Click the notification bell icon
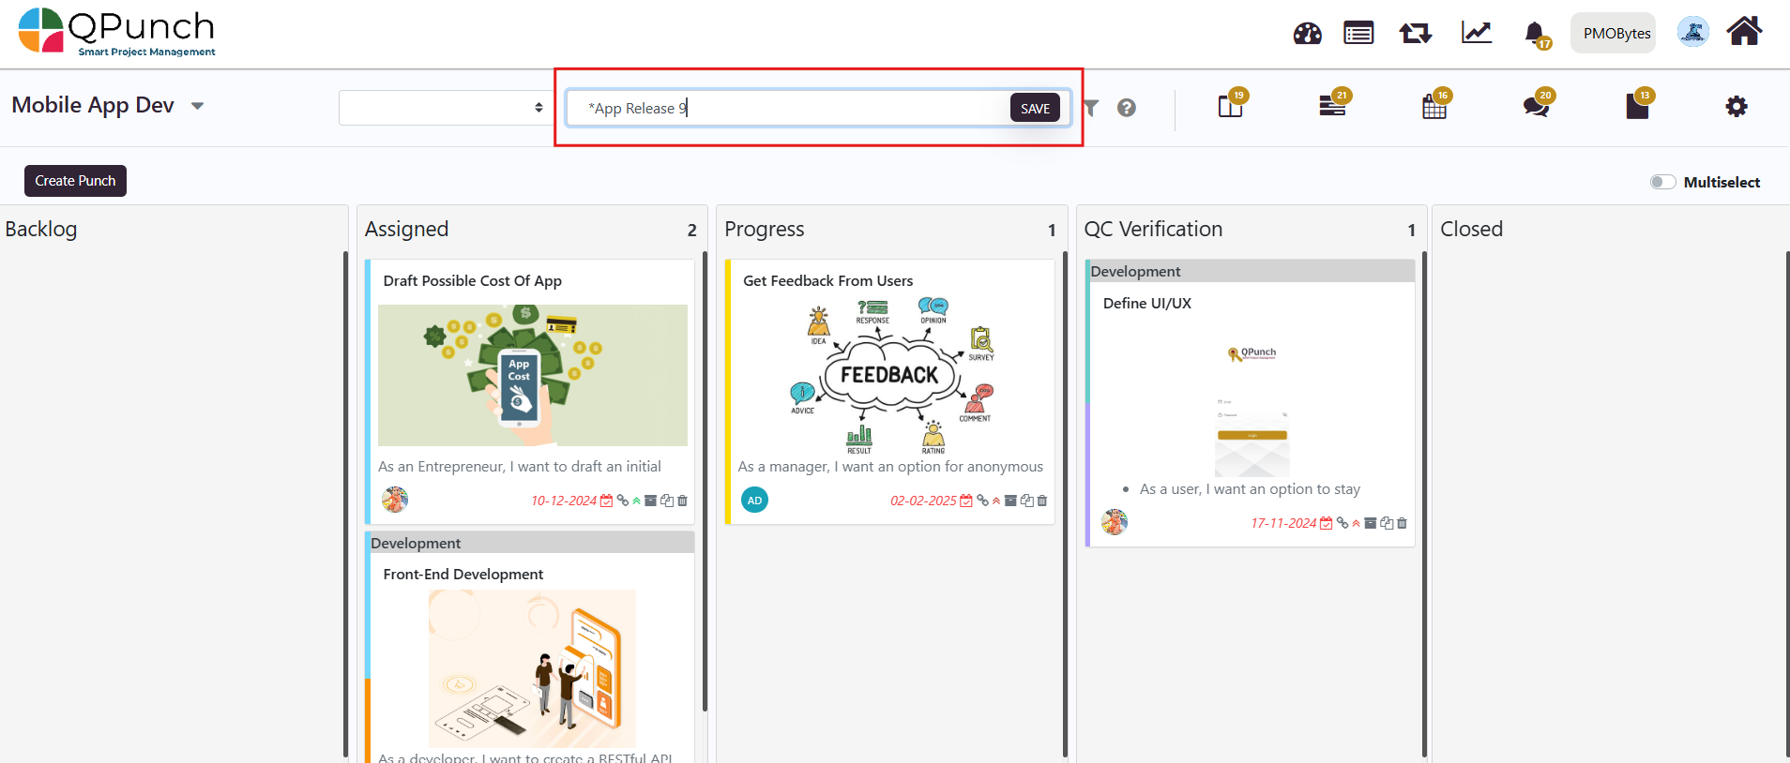Viewport: 1790px width, 763px height. pyautogui.click(x=1534, y=34)
